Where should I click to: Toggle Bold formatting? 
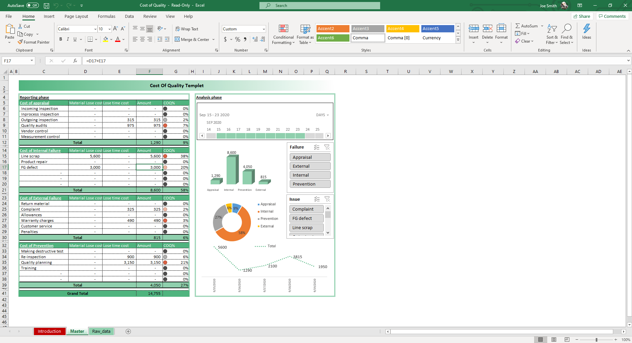[61, 39]
